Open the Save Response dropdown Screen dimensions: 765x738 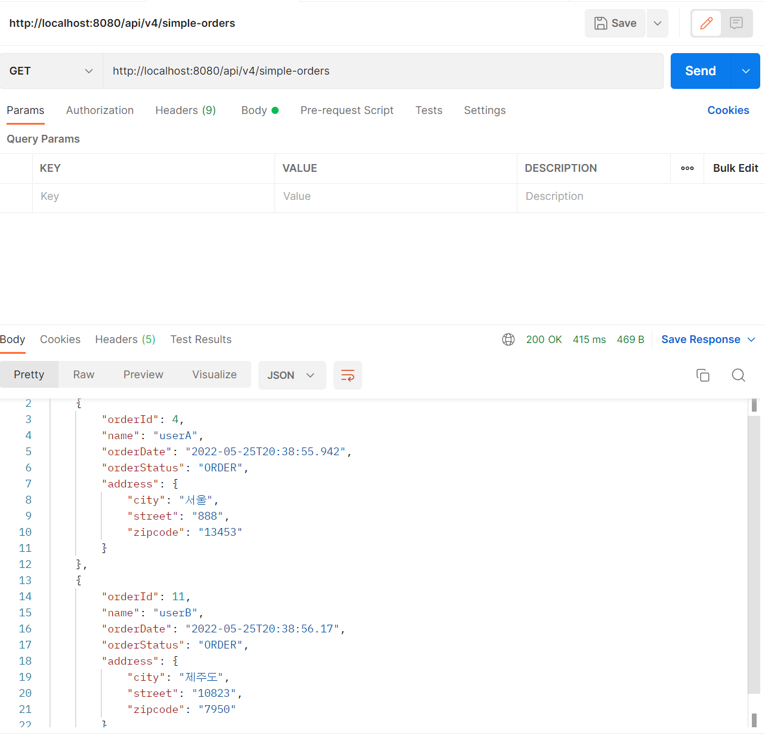(x=708, y=339)
